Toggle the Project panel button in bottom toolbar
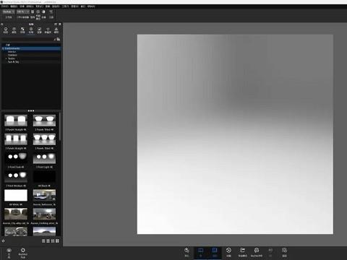 tap(215, 252)
